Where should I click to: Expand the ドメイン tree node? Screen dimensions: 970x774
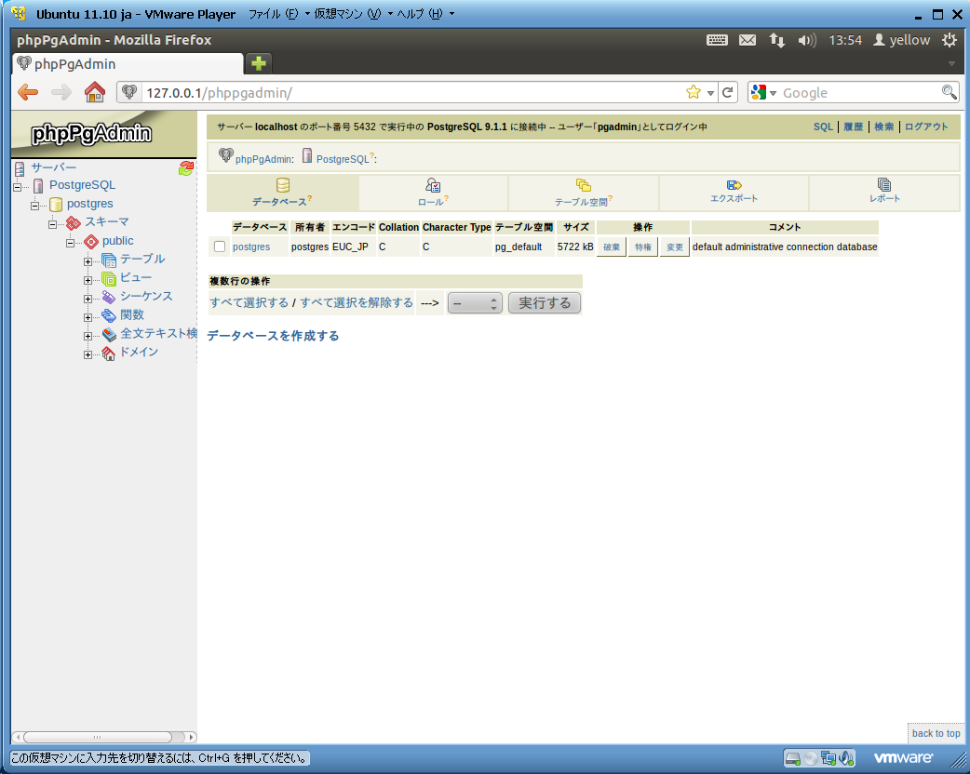click(88, 354)
